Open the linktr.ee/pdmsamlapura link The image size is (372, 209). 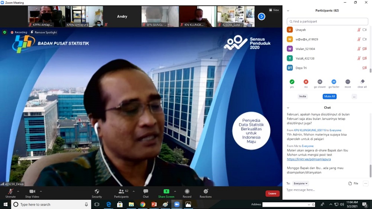[x=309, y=159]
